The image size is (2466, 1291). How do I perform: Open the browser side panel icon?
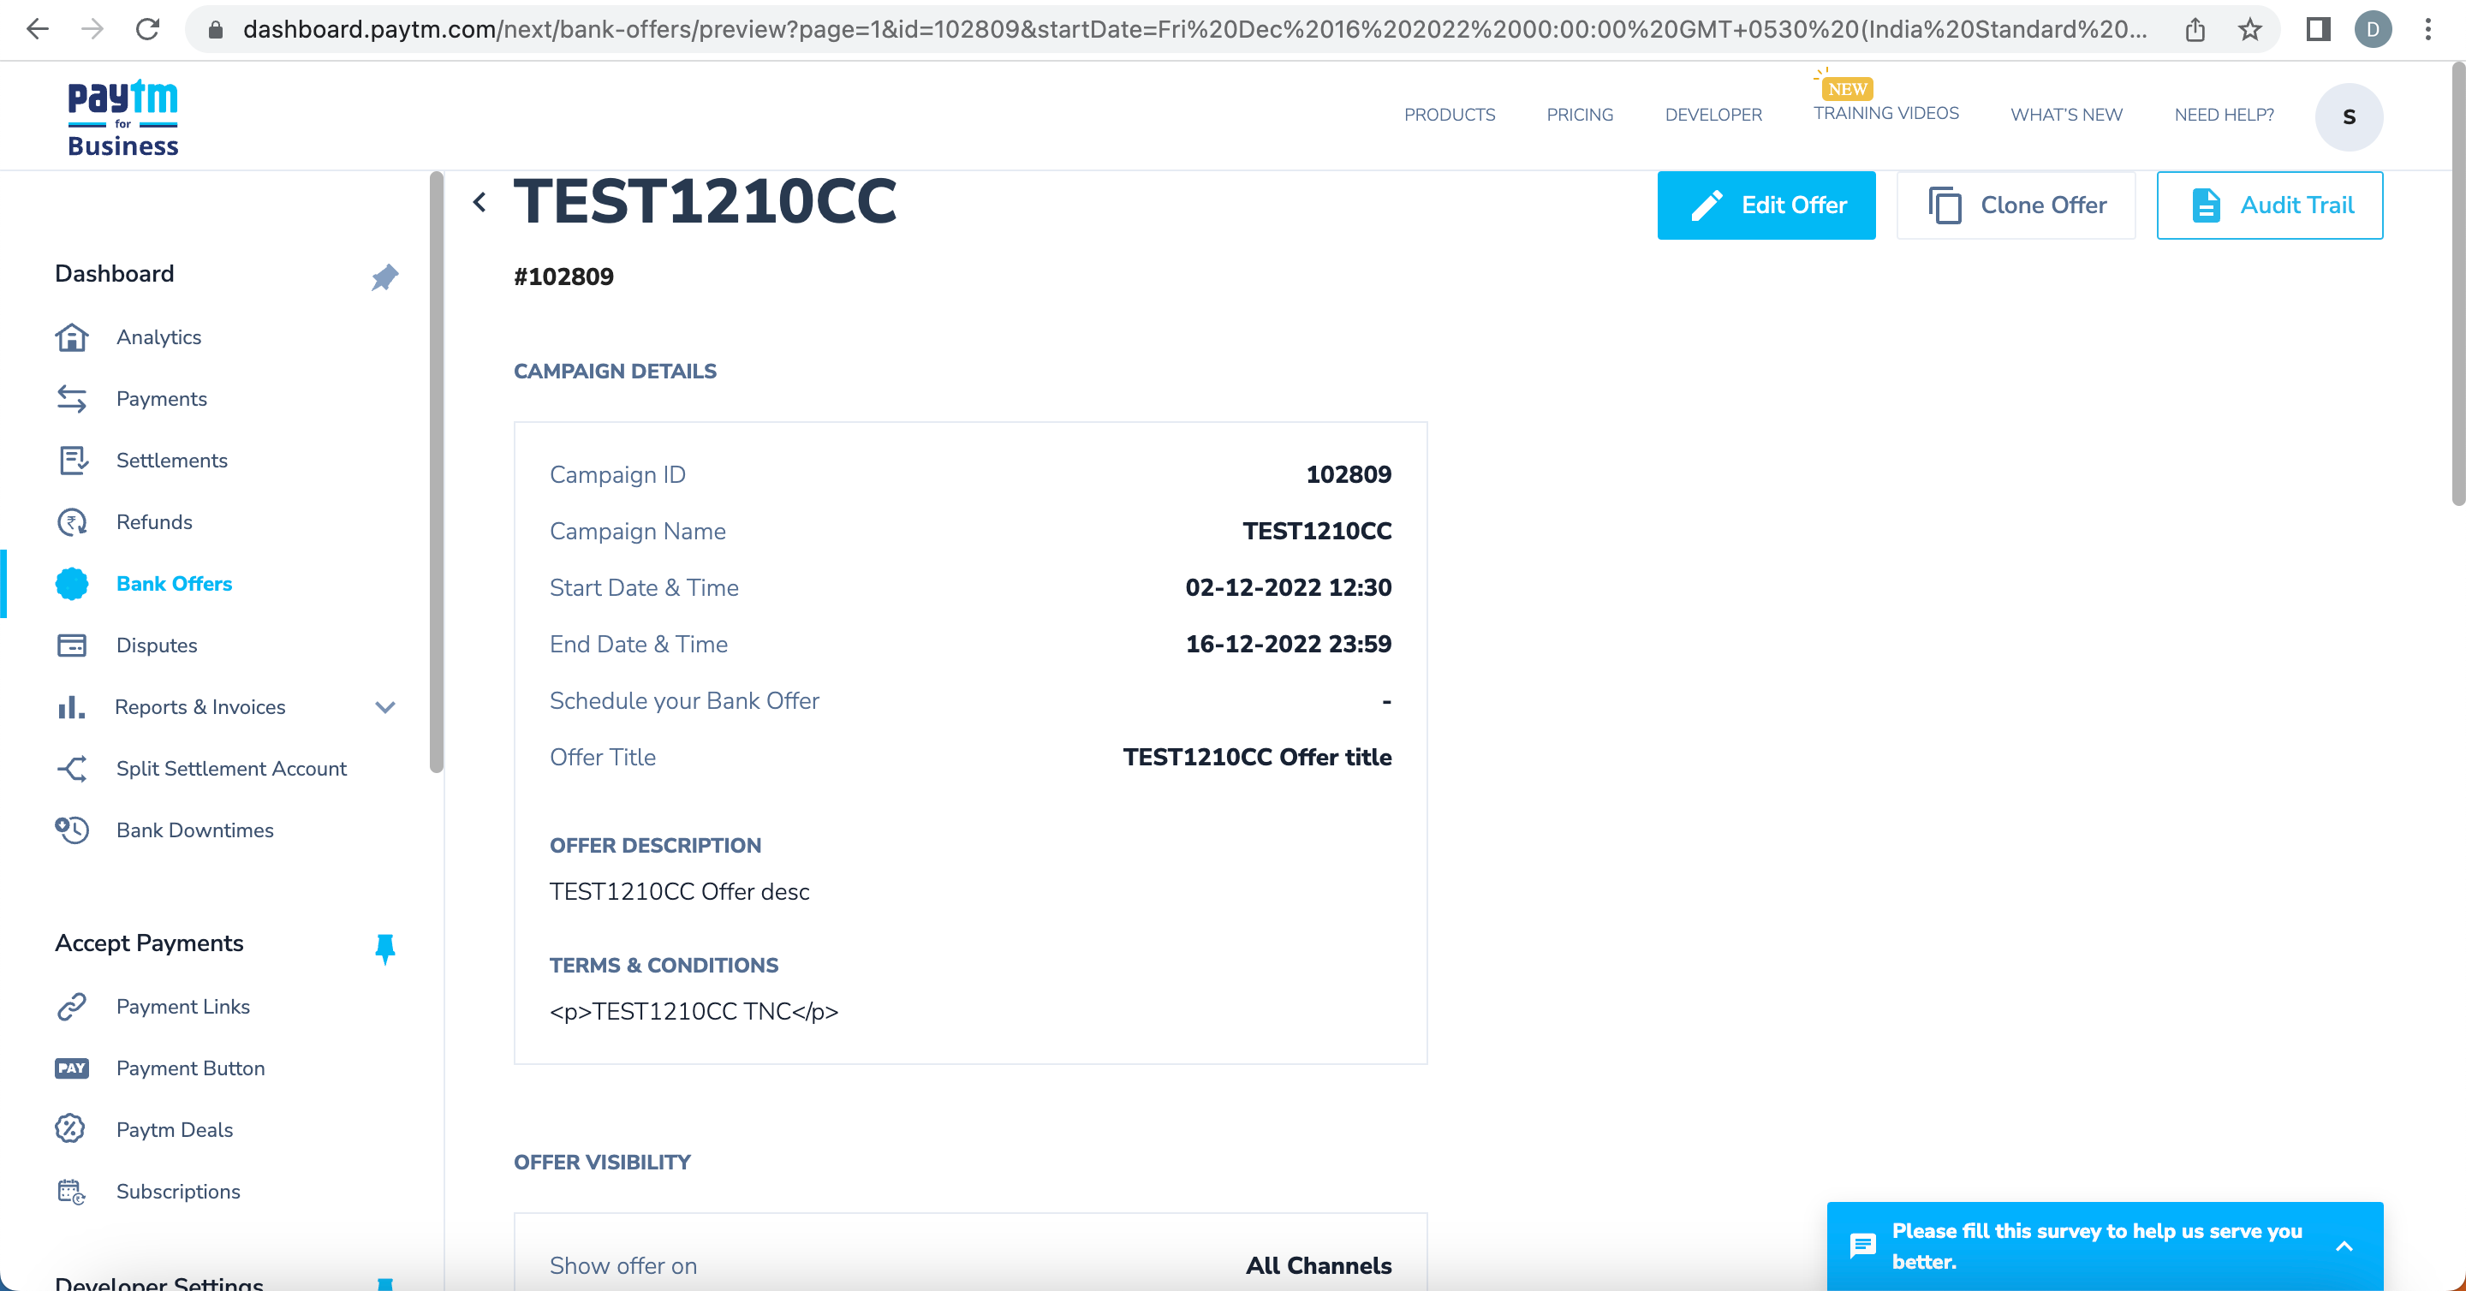[2318, 30]
